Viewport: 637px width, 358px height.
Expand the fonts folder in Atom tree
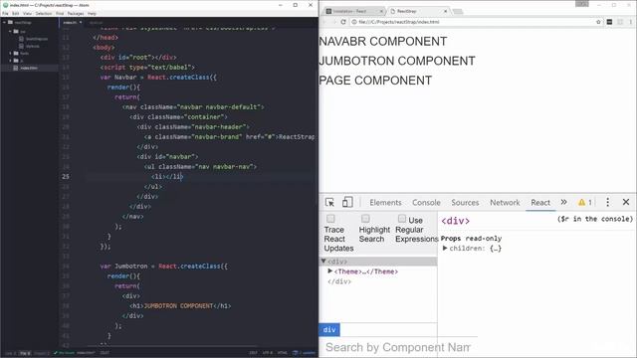(10, 53)
